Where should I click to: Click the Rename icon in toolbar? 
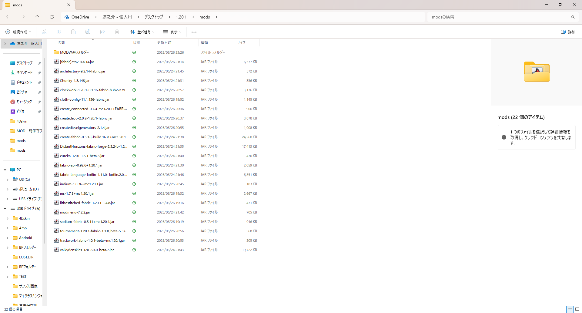[x=88, y=32]
